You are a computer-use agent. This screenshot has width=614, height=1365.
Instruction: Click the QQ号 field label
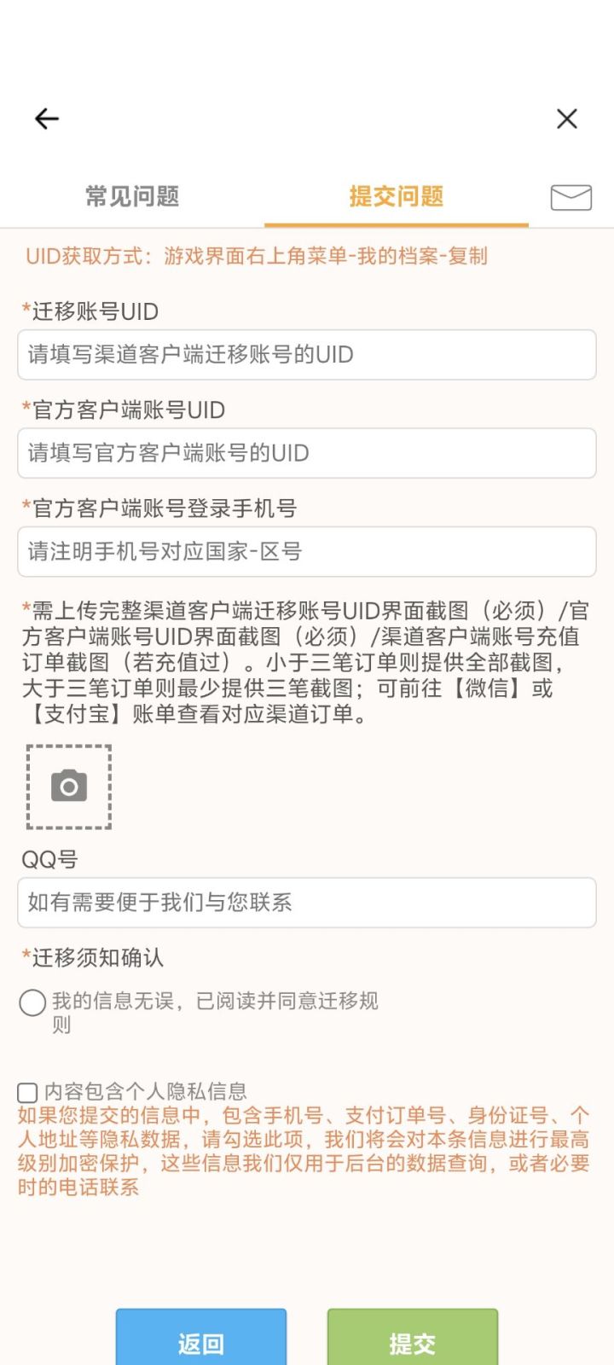point(49,859)
